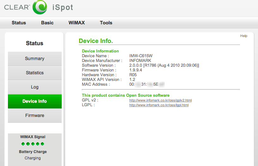Screen dimensions: 258x166
Task: Click the Device Name label
Action: click(95, 56)
